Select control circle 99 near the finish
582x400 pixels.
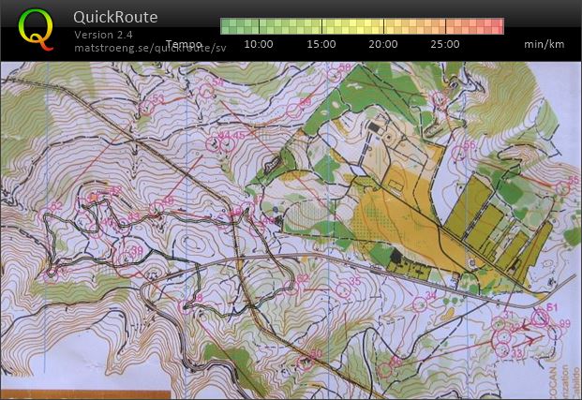pos(555,332)
